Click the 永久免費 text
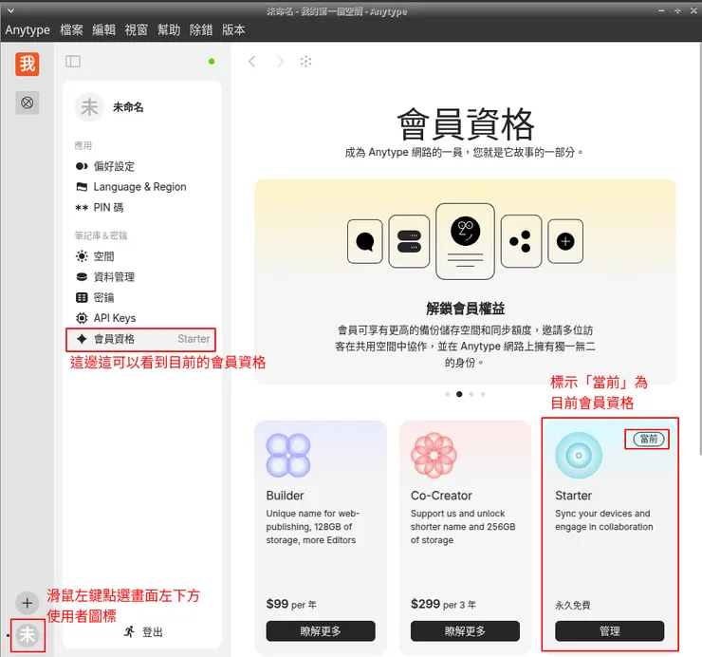702x657 pixels. tap(573, 605)
